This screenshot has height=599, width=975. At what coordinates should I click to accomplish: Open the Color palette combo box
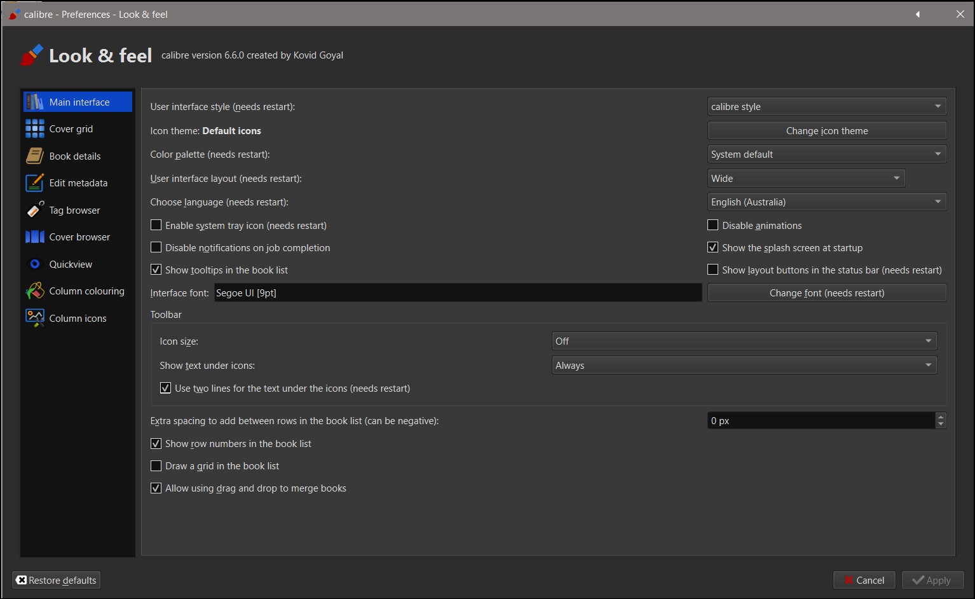(826, 154)
